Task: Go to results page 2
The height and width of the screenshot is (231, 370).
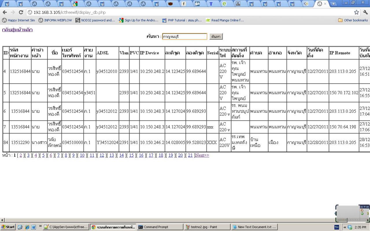Action: pos(21,155)
